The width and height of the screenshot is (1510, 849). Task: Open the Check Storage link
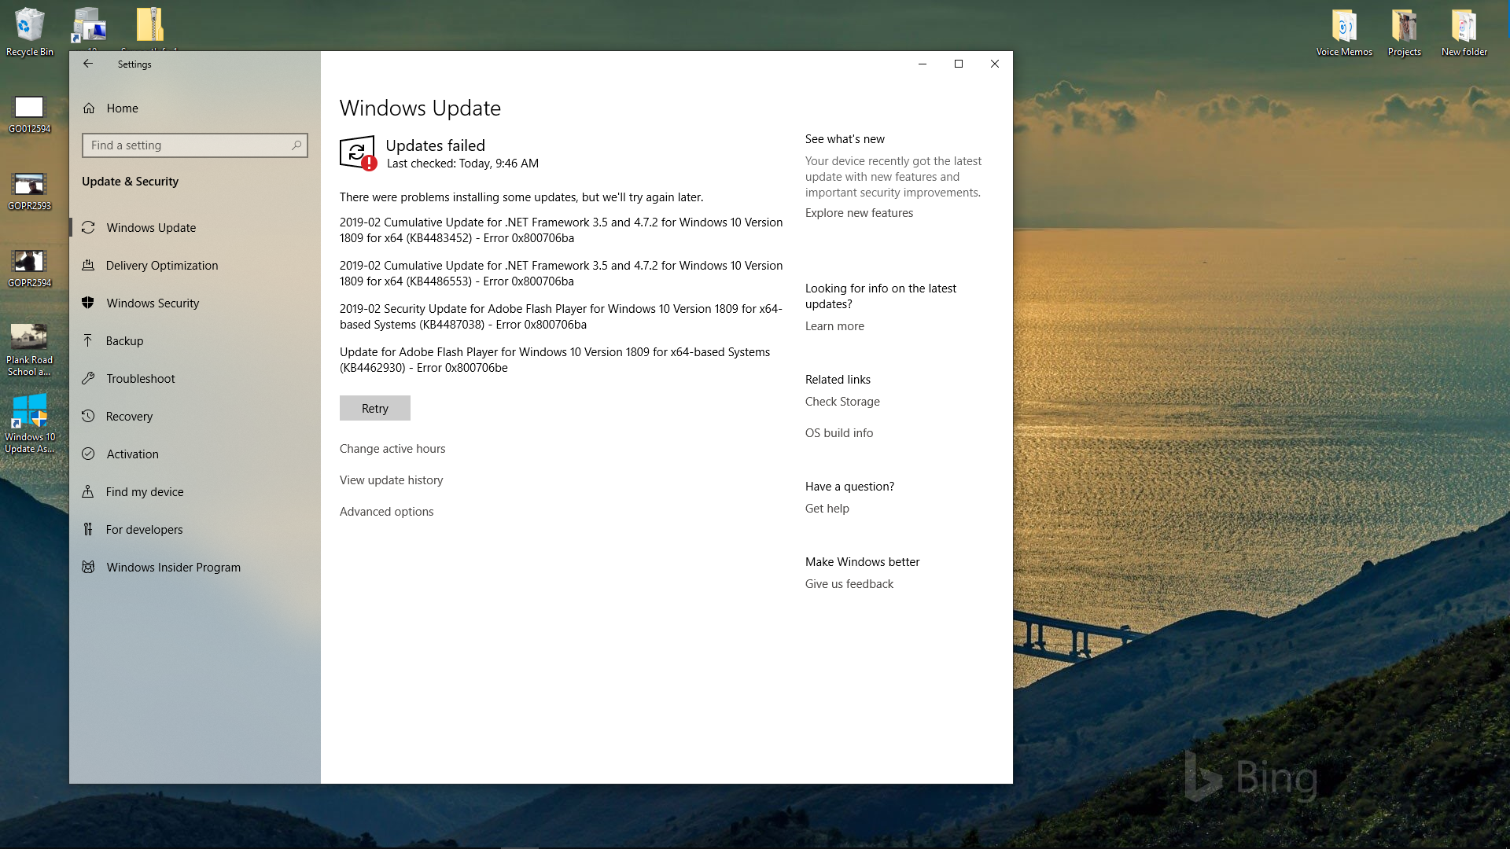pyautogui.click(x=842, y=402)
